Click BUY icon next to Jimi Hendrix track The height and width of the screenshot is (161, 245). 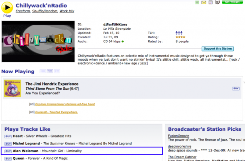(236, 88)
